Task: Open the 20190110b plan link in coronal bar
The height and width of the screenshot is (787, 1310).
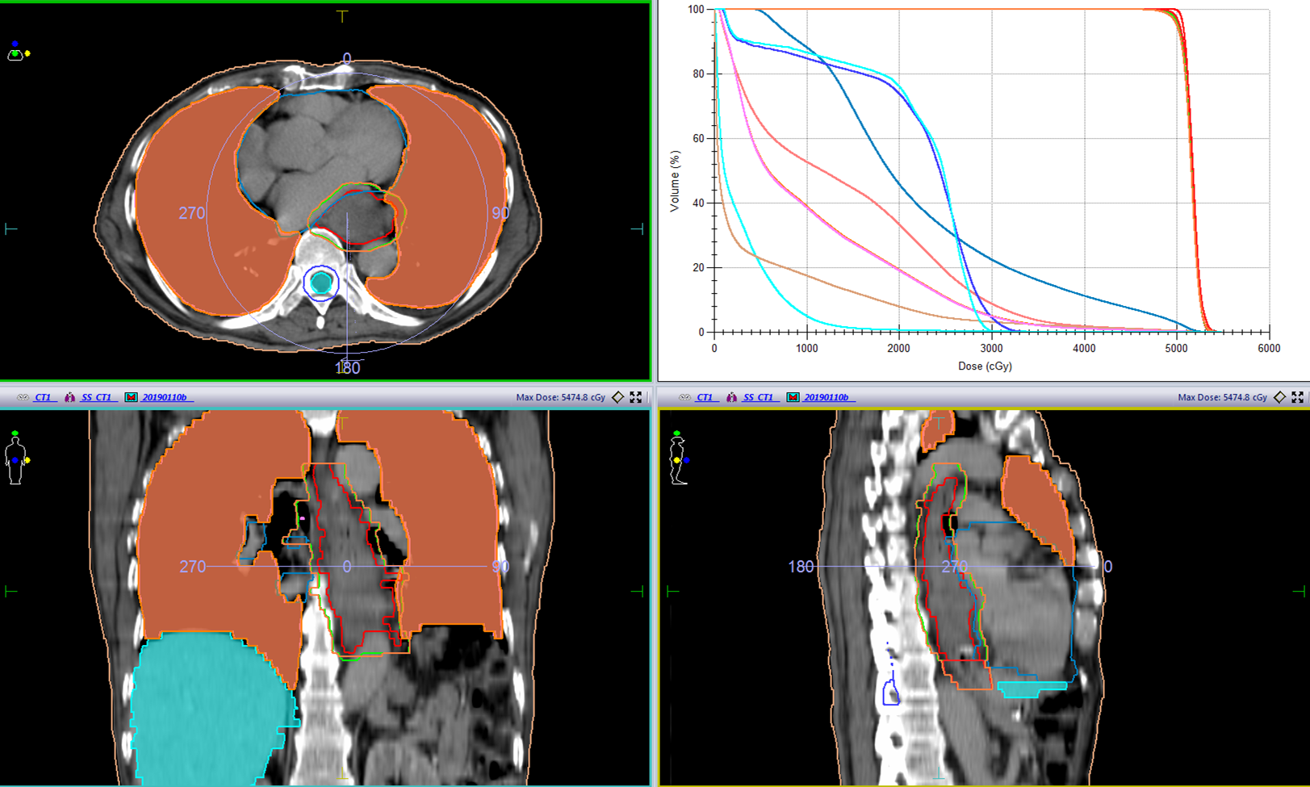Action: coord(165,397)
